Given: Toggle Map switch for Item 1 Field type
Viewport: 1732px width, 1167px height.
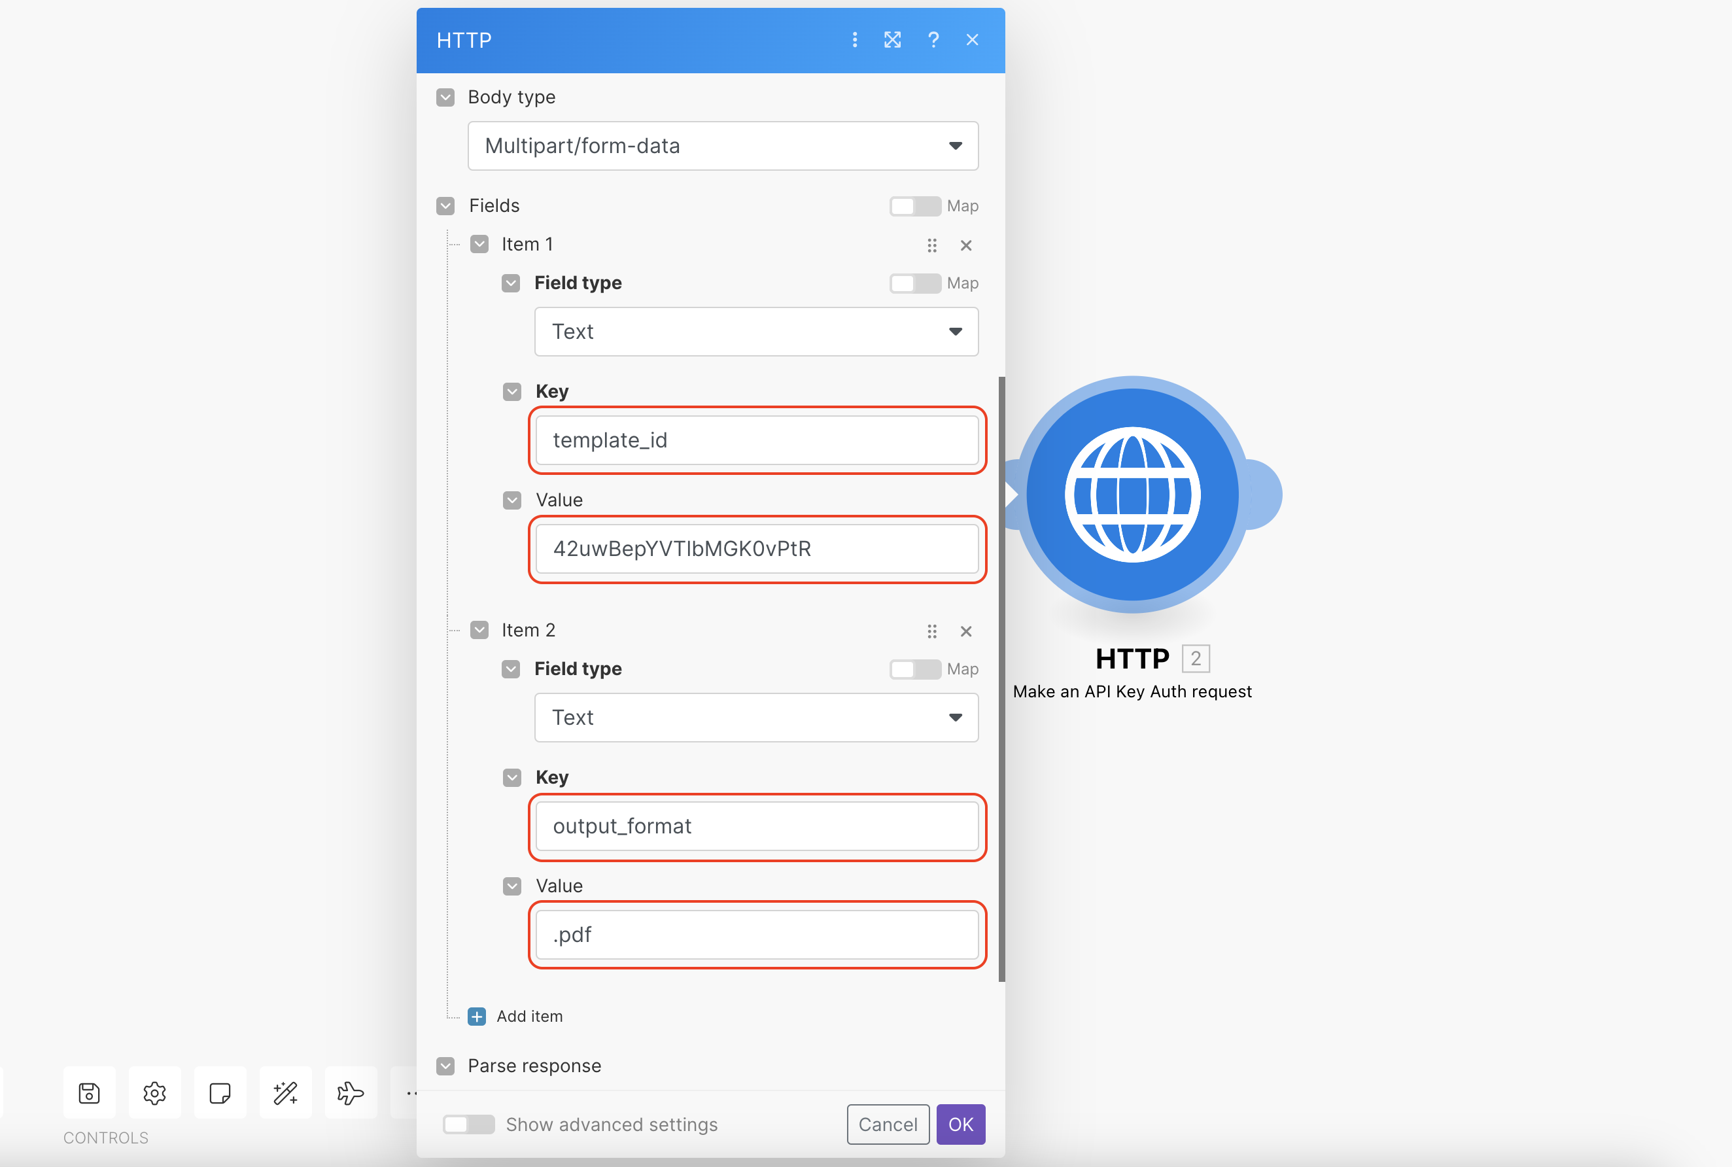Looking at the screenshot, I should coord(915,283).
